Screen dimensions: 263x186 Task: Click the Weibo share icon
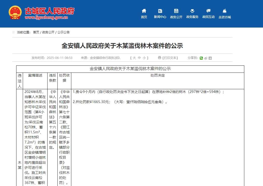206,58
